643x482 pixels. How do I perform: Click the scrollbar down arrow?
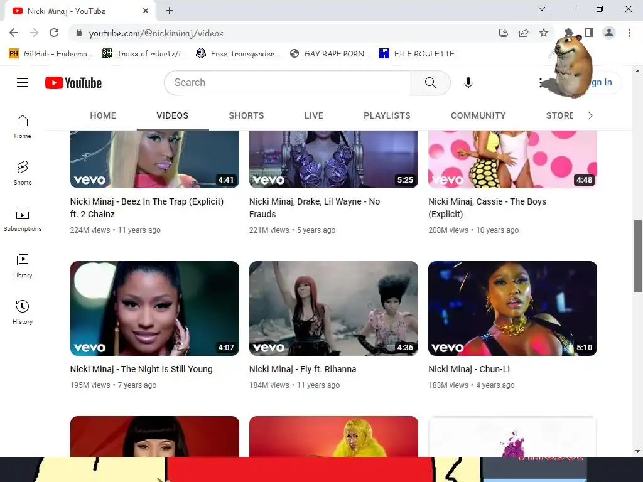[637, 451]
